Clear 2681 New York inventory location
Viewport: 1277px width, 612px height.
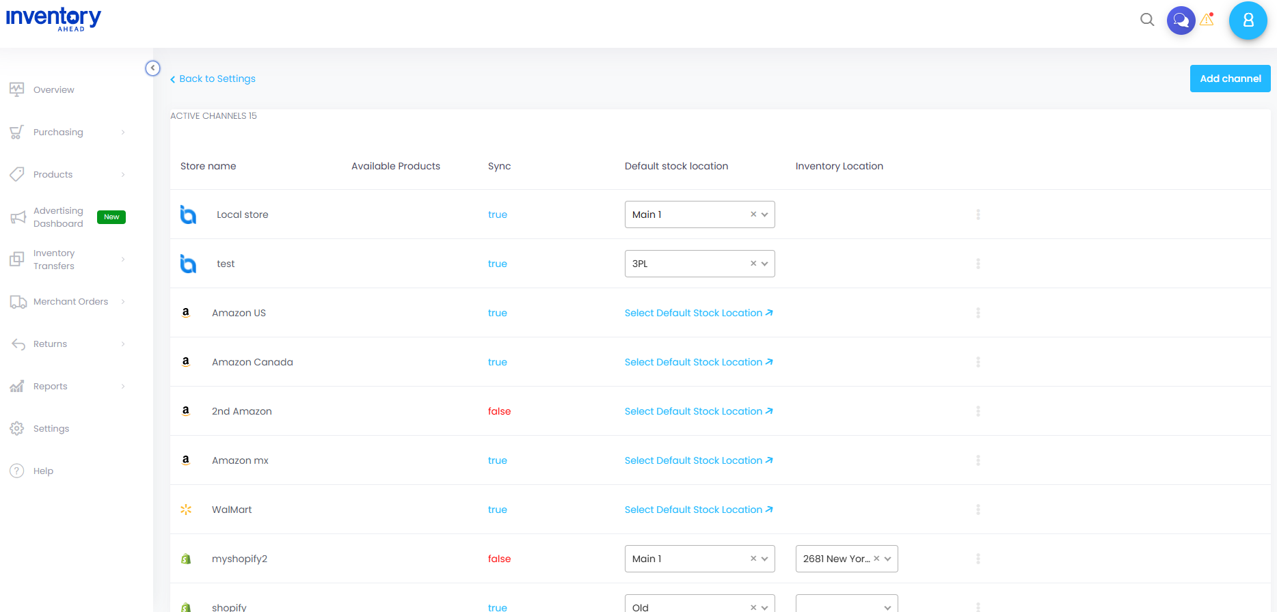pos(876,559)
